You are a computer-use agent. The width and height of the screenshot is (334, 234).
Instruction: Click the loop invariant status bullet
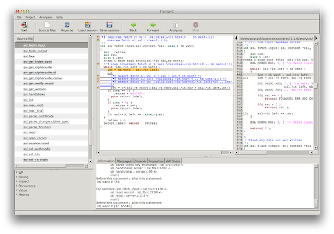click(98, 64)
